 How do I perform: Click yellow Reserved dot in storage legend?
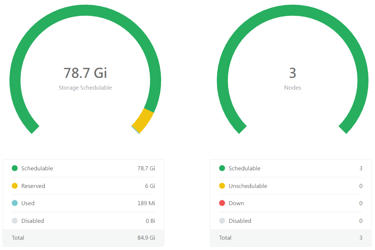(15, 186)
